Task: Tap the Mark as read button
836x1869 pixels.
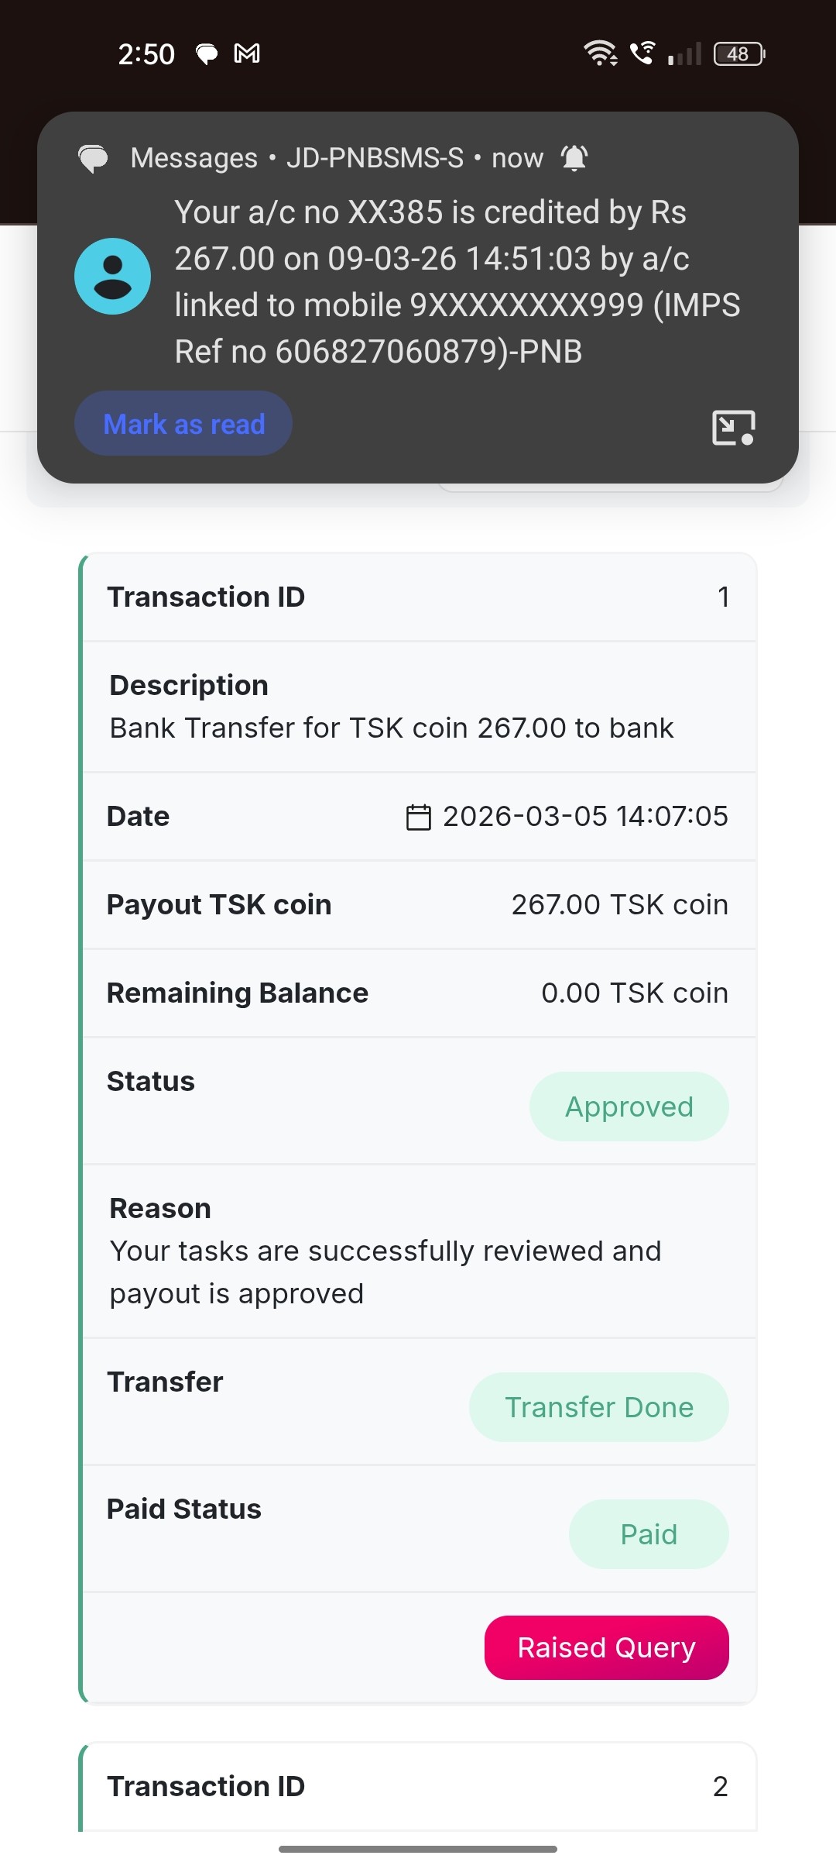Action: coord(183,424)
